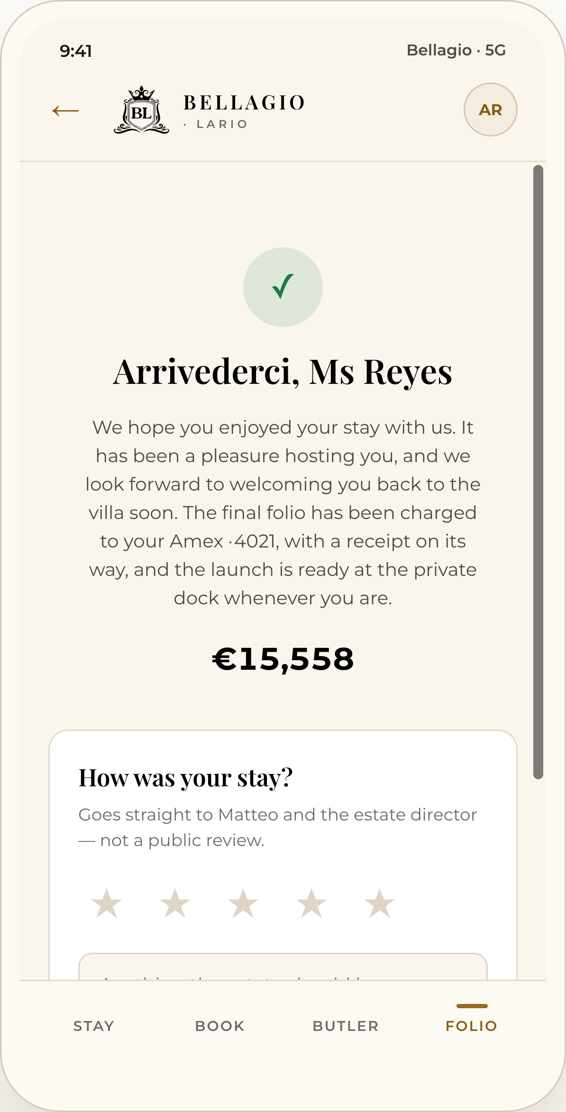The height and width of the screenshot is (1112, 566).
Task: Click the BL crest logo
Action: tap(141, 110)
